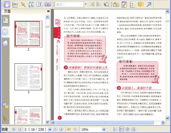Select the Hand tool in the toolbar

point(7,5)
